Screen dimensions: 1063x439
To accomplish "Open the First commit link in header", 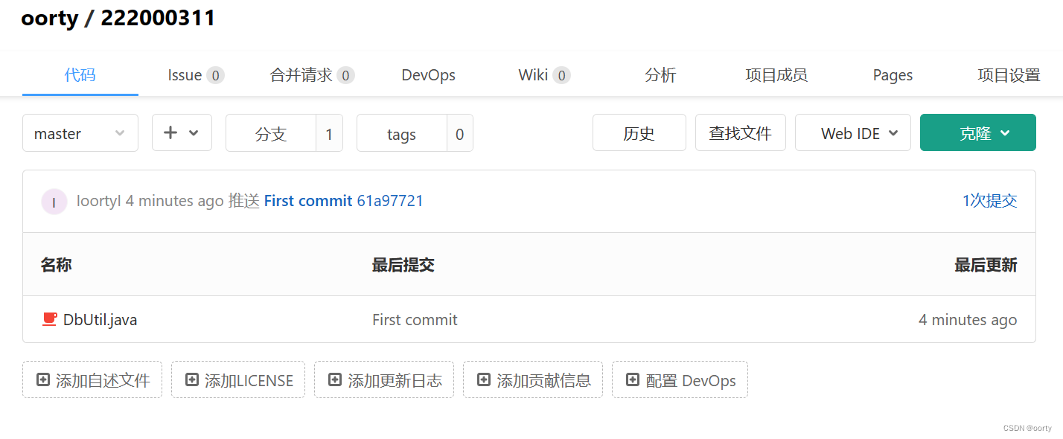I will pyautogui.click(x=308, y=201).
